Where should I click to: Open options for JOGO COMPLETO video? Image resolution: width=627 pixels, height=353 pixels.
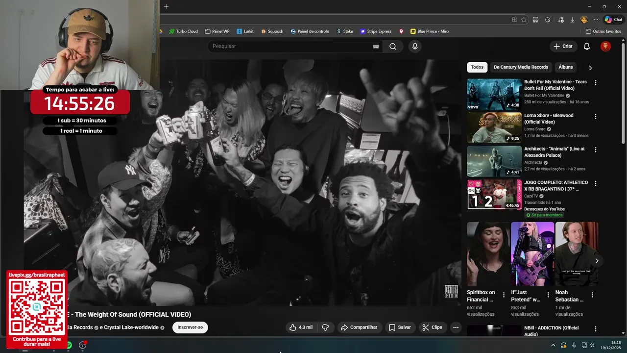(596, 183)
